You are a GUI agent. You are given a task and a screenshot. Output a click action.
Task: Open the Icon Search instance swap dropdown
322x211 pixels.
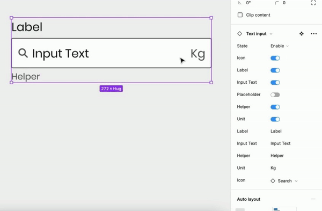(x=284, y=181)
